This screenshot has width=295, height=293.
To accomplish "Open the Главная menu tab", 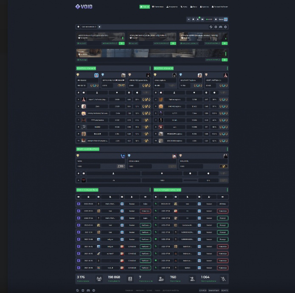I will point(144,7).
